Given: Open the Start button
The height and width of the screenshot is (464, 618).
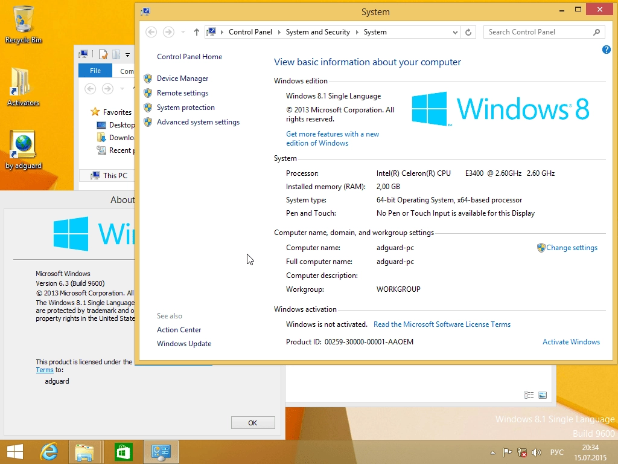Looking at the screenshot, I should (15, 452).
